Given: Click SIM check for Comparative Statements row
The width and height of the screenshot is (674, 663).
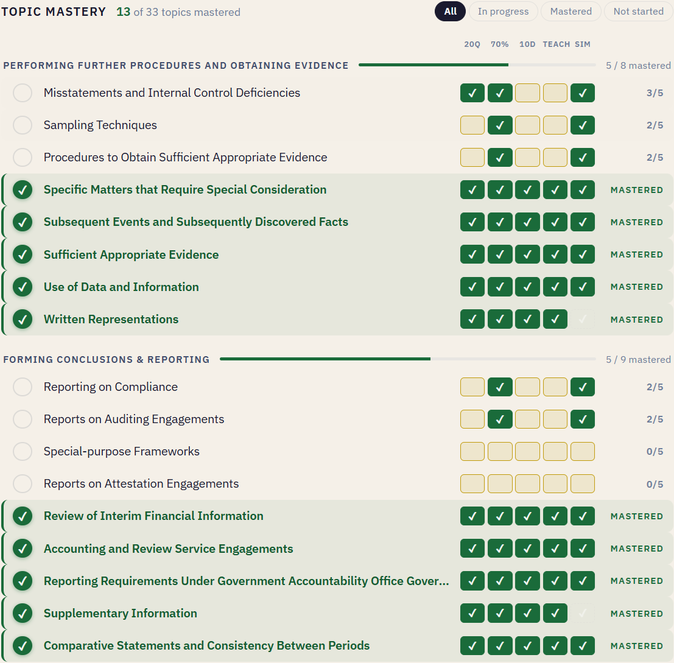Looking at the screenshot, I should 583,645.
